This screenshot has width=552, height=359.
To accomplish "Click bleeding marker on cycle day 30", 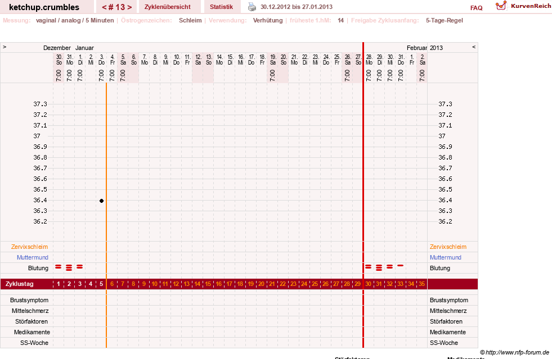I will [368, 267].
